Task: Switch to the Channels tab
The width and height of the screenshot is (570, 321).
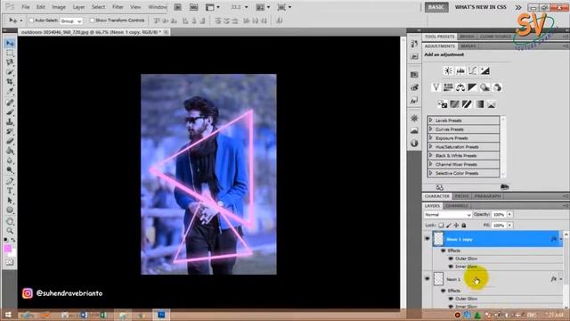Action: [457, 206]
